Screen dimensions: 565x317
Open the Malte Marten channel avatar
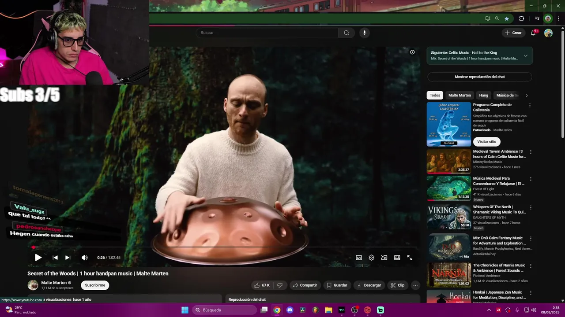pyautogui.click(x=33, y=285)
